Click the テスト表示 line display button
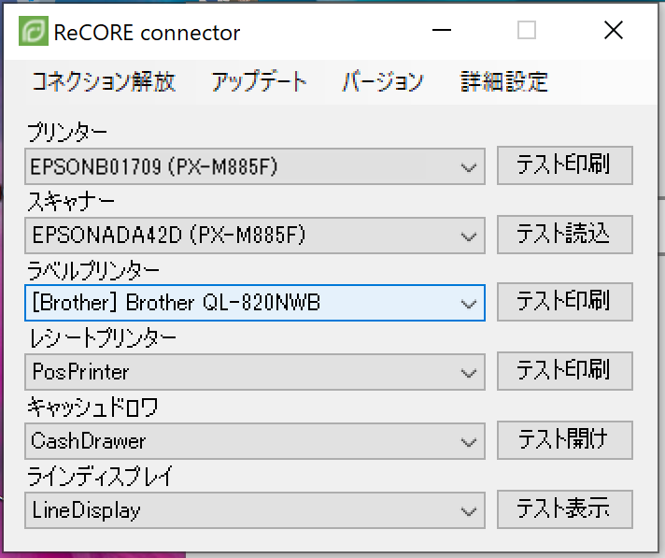This screenshot has width=665, height=558. click(x=565, y=509)
